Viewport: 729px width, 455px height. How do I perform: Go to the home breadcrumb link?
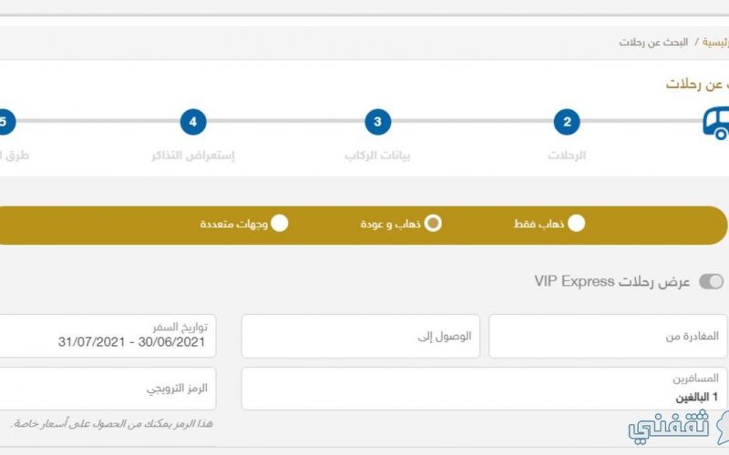715,42
